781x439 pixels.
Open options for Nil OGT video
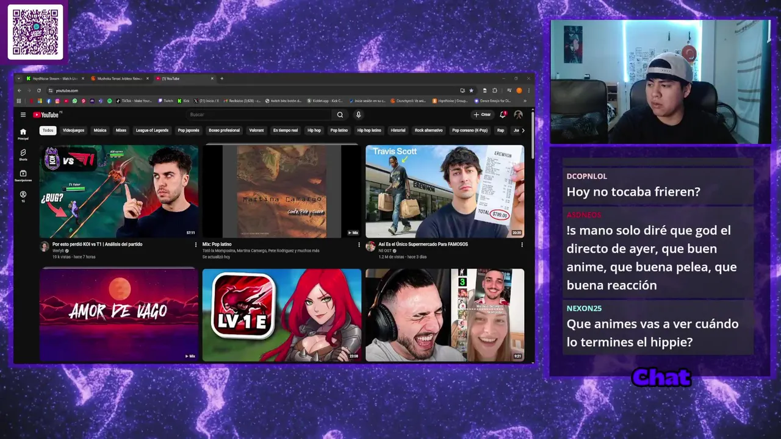[522, 244]
